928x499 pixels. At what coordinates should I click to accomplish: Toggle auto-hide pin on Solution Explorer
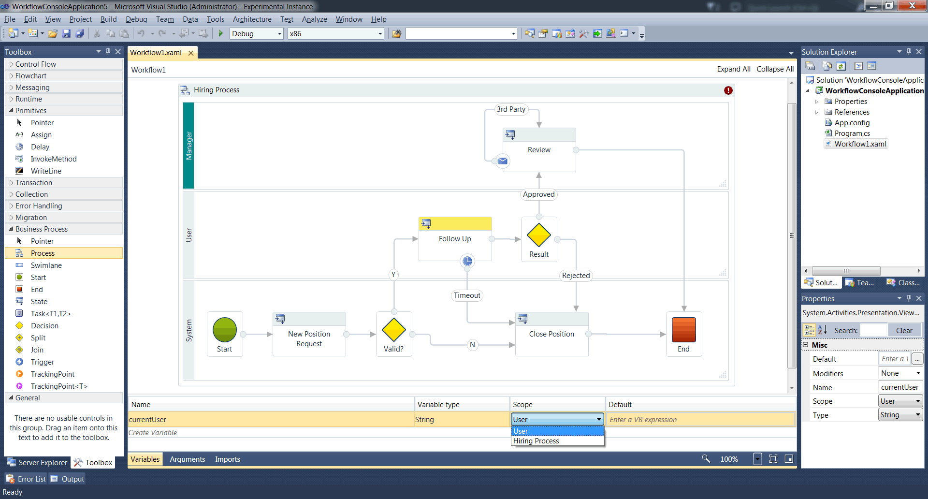pos(909,52)
